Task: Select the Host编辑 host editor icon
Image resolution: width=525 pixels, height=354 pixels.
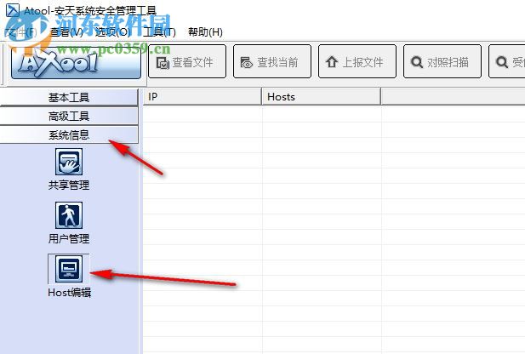Action: click(x=69, y=269)
